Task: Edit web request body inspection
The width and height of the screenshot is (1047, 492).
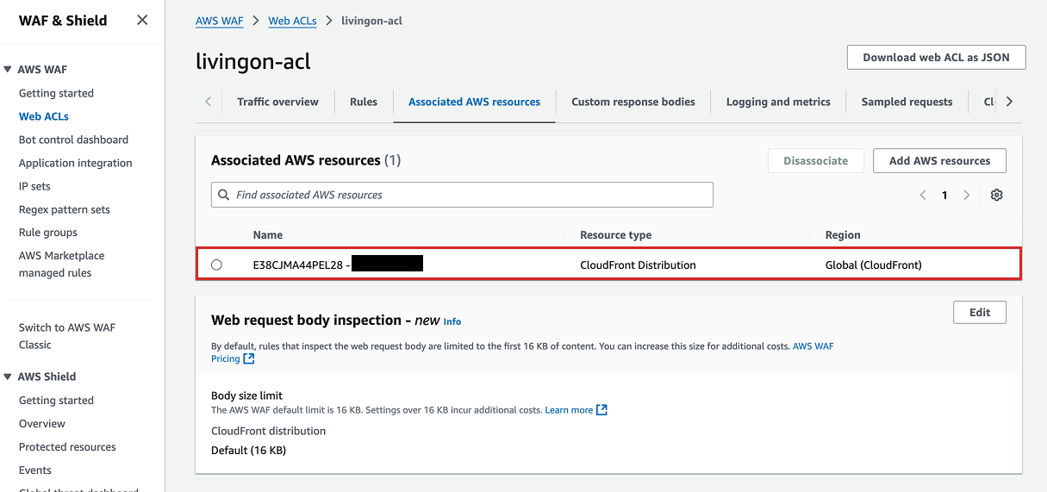Action: point(980,312)
